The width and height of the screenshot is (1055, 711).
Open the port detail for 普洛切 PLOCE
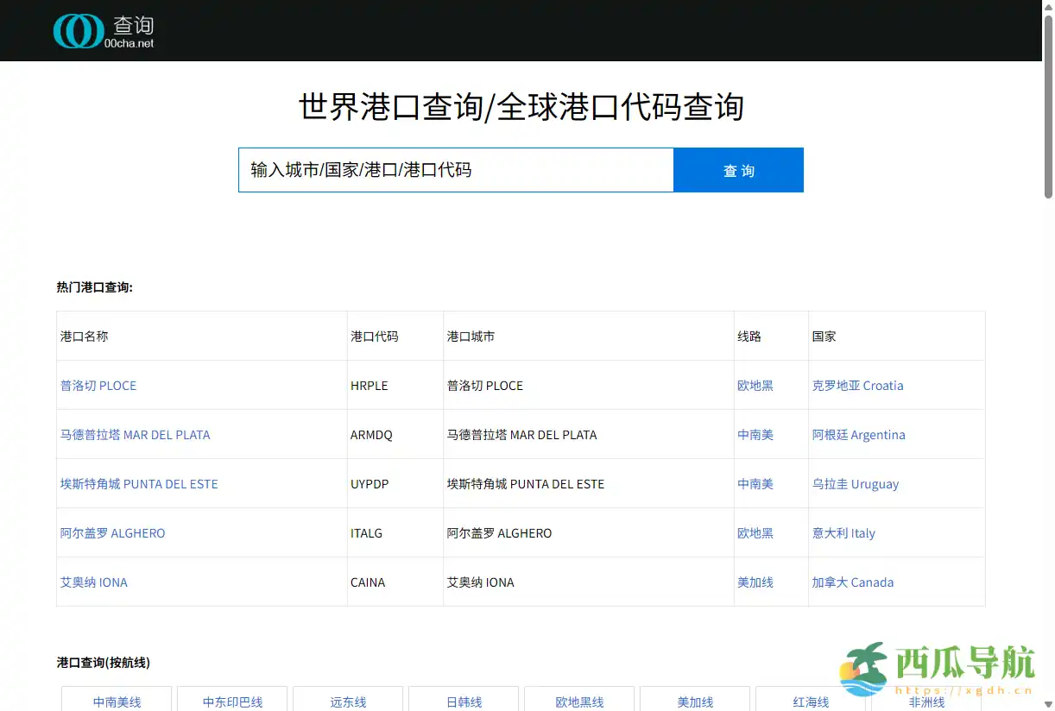coord(98,386)
